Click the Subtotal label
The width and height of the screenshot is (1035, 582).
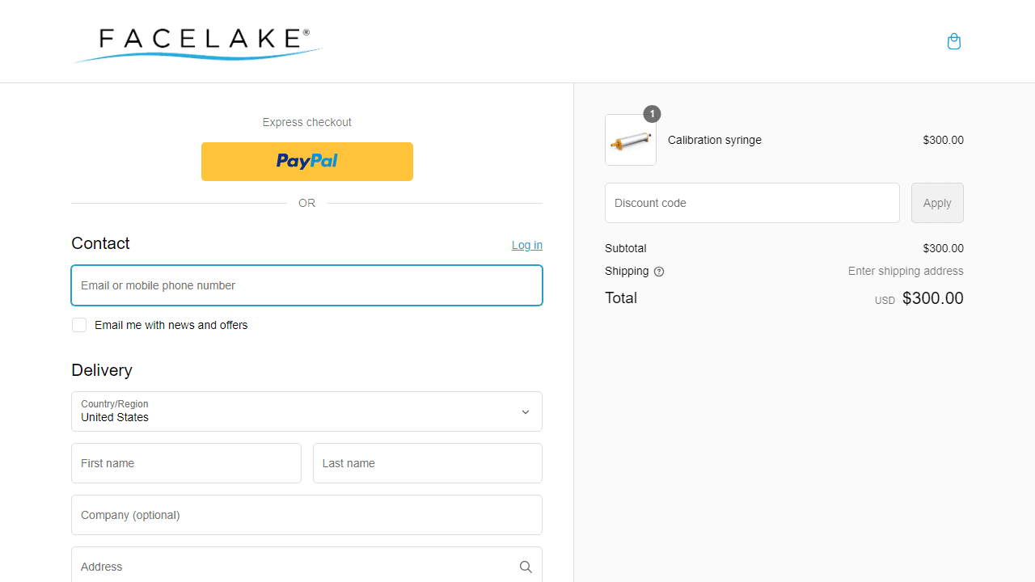(x=626, y=248)
